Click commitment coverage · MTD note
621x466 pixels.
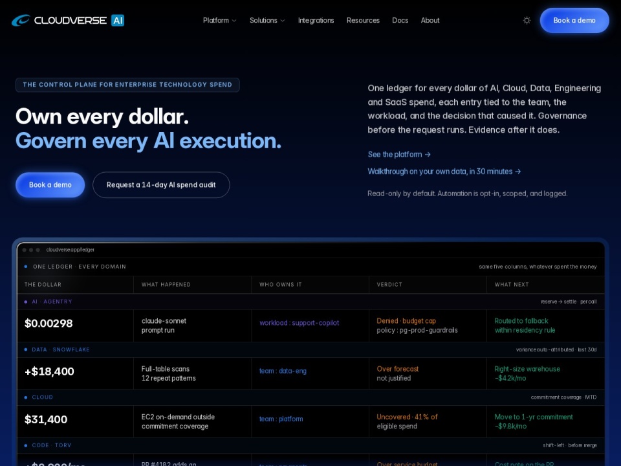click(563, 397)
